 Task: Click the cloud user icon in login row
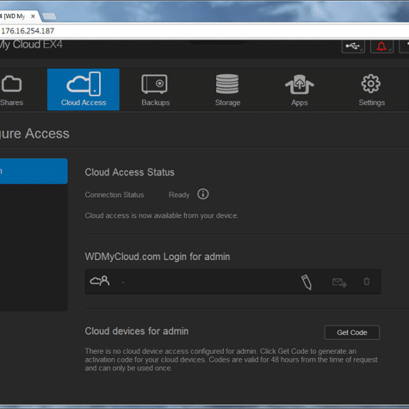[100, 281]
